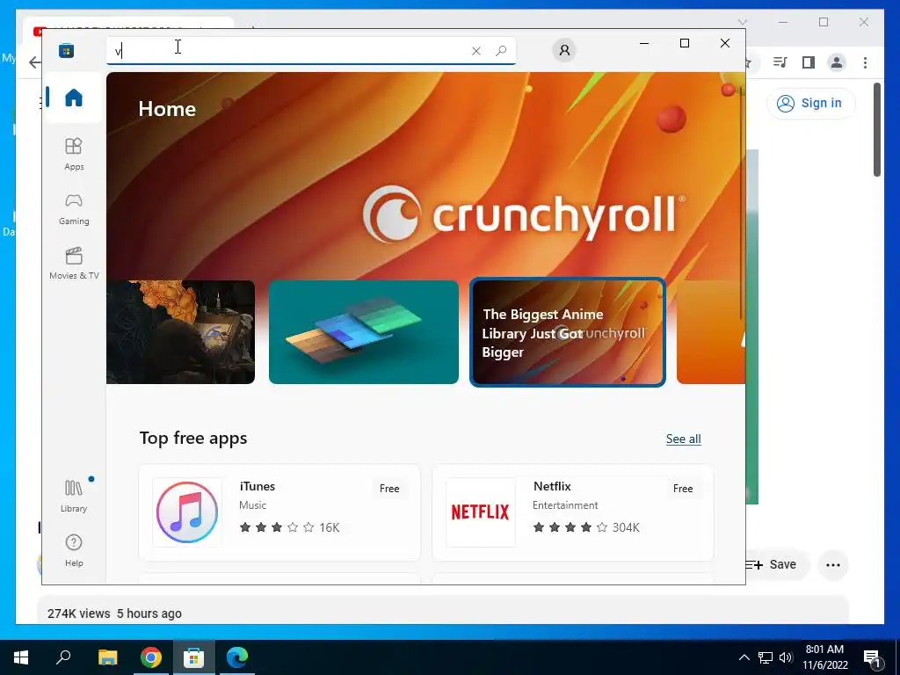Screen dimensions: 900x675
Task: Click the 274K views text
Action: (78, 613)
